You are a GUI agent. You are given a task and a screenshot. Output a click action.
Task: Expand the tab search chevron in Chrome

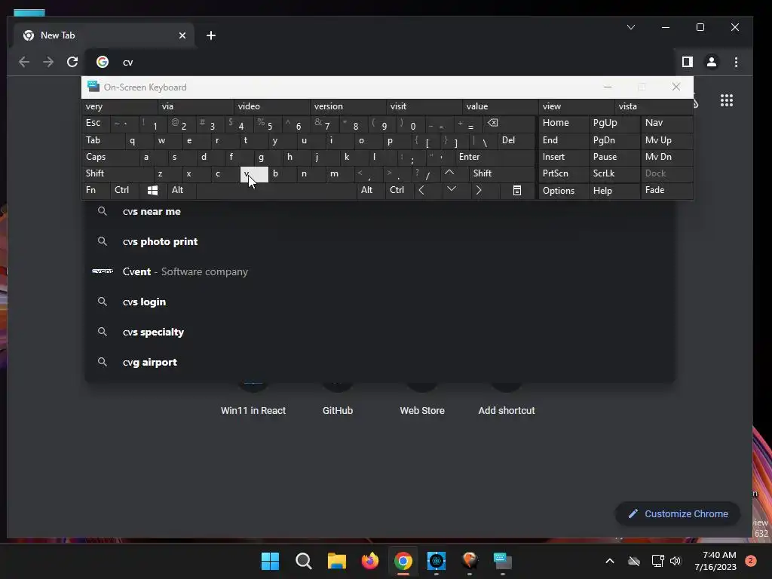(x=631, y=27)
